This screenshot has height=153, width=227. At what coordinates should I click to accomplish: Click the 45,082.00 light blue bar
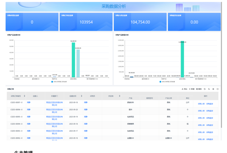(x=78, y=63)
